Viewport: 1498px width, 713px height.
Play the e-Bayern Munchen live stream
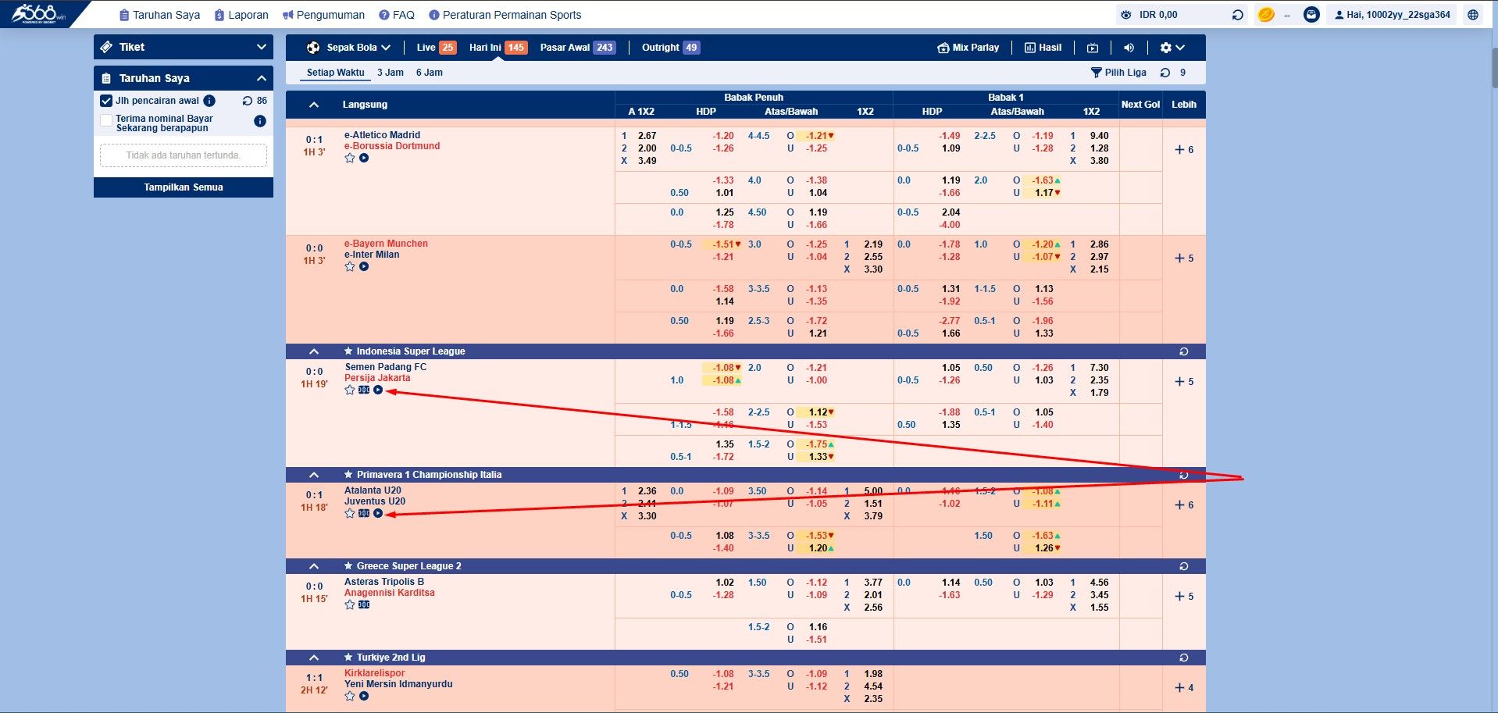[364, 266]
